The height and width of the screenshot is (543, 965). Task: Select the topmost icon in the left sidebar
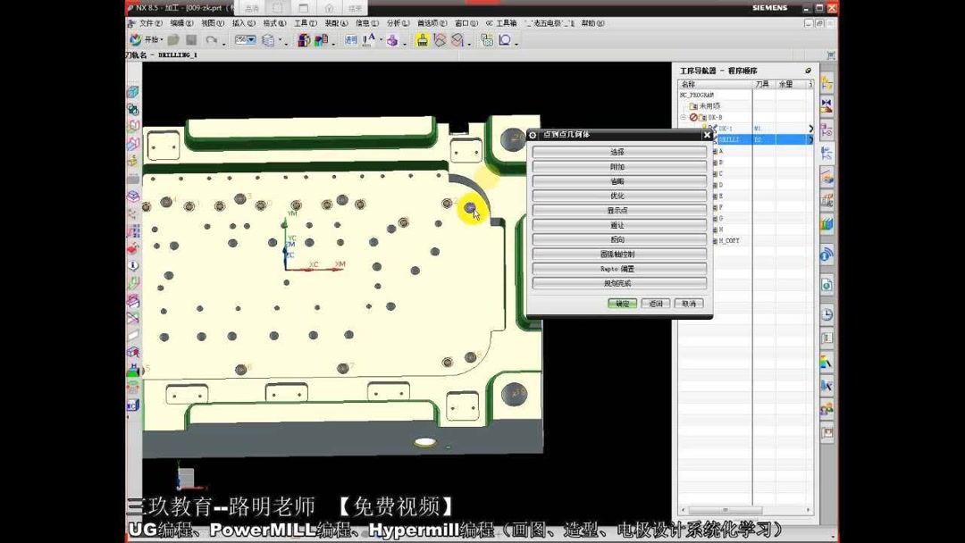(x=132, y=90)
